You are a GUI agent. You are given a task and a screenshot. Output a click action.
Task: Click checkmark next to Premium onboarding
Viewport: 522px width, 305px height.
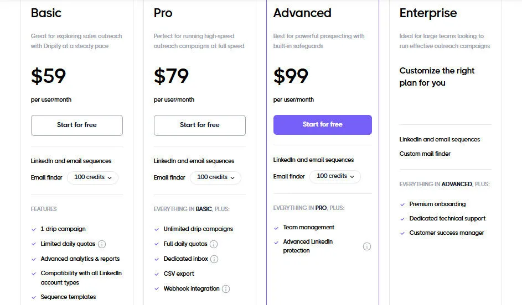[402, 204]
